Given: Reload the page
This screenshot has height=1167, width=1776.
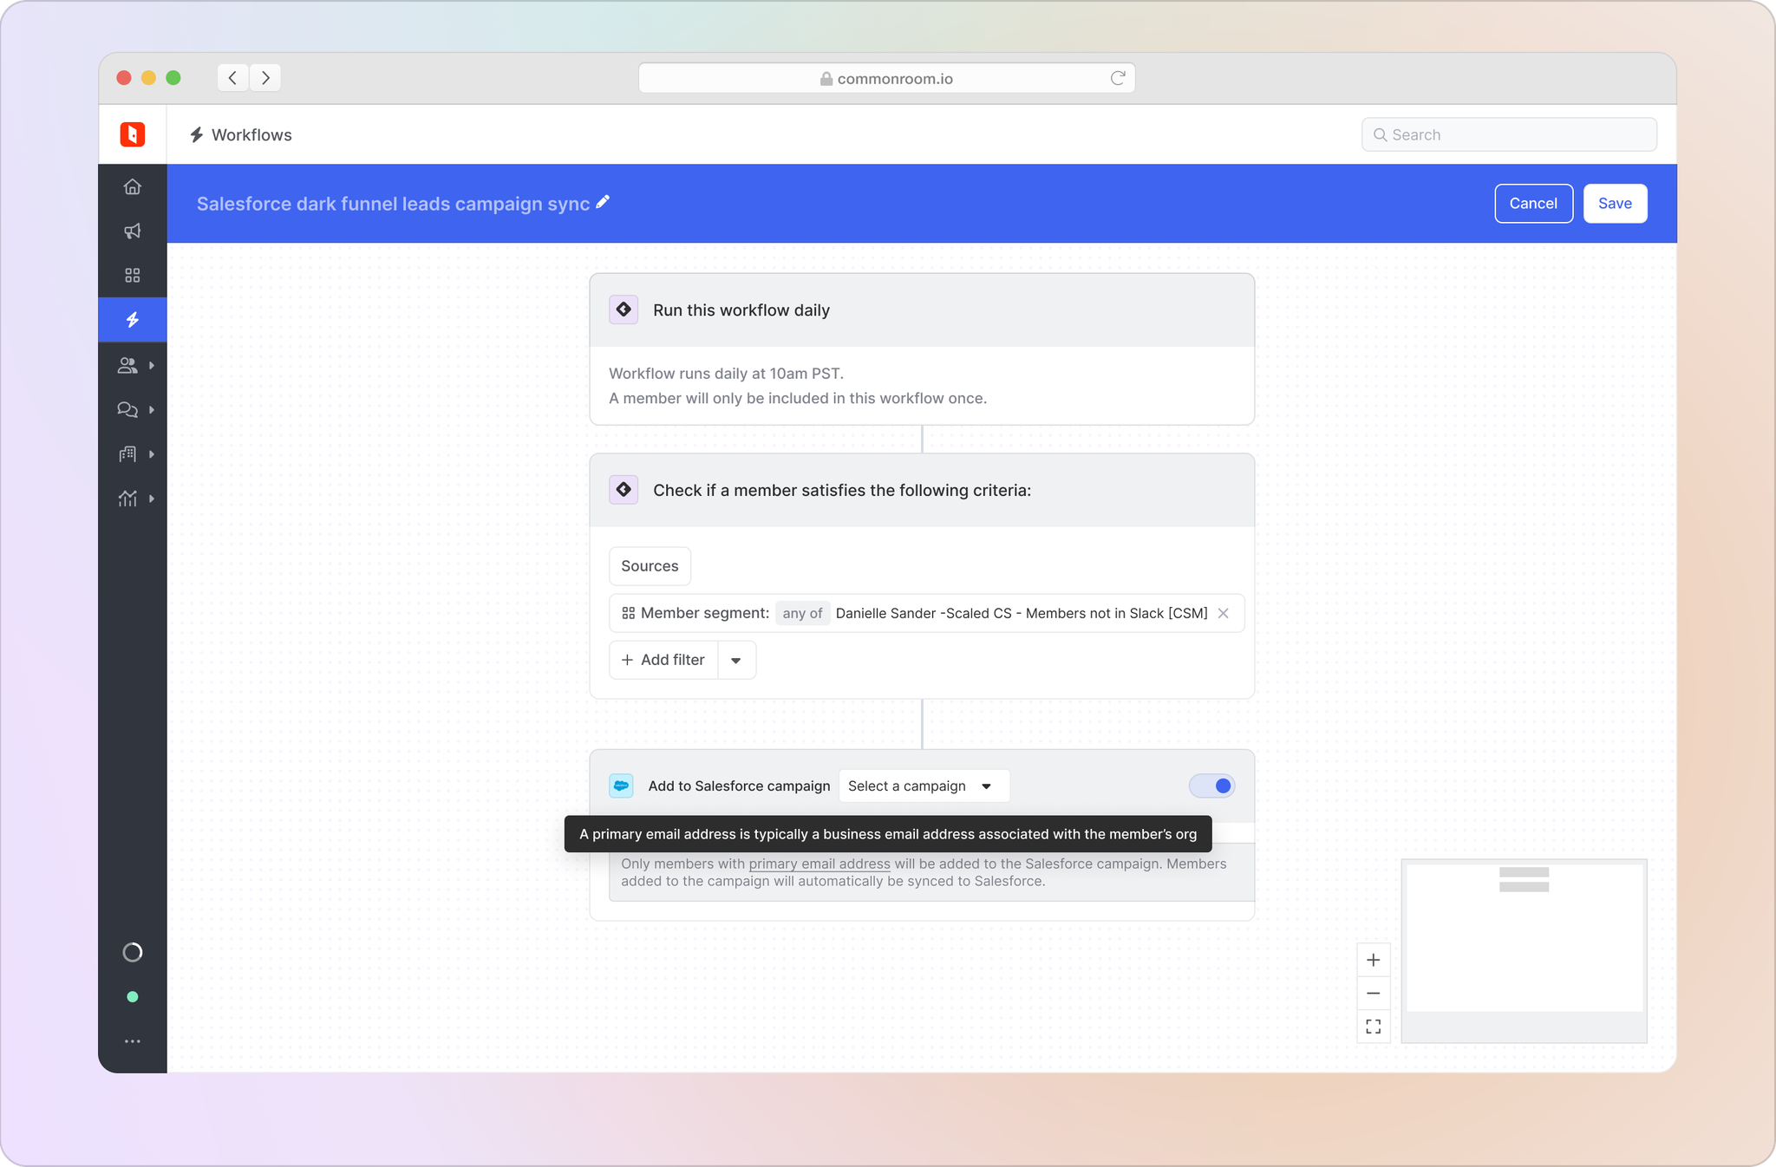Looking at the screenshot, I should tap(1118, 78).
